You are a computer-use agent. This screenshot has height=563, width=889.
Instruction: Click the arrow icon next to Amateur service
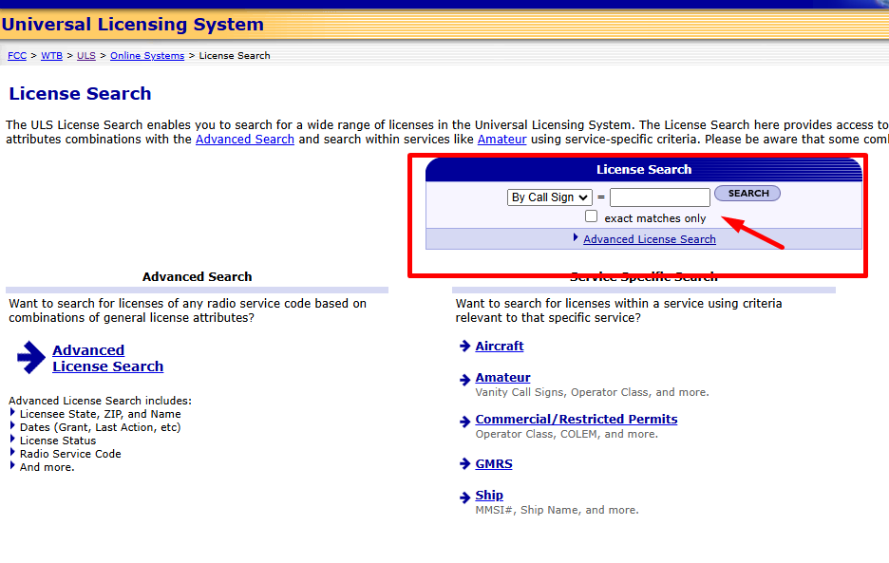point(464,380)
